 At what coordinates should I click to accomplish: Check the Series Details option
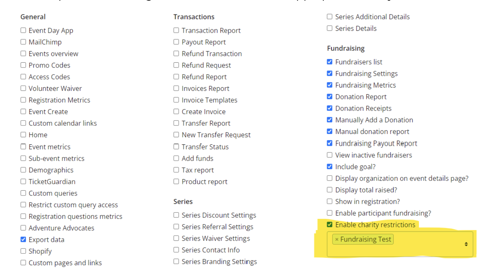[x=330, y=28]
